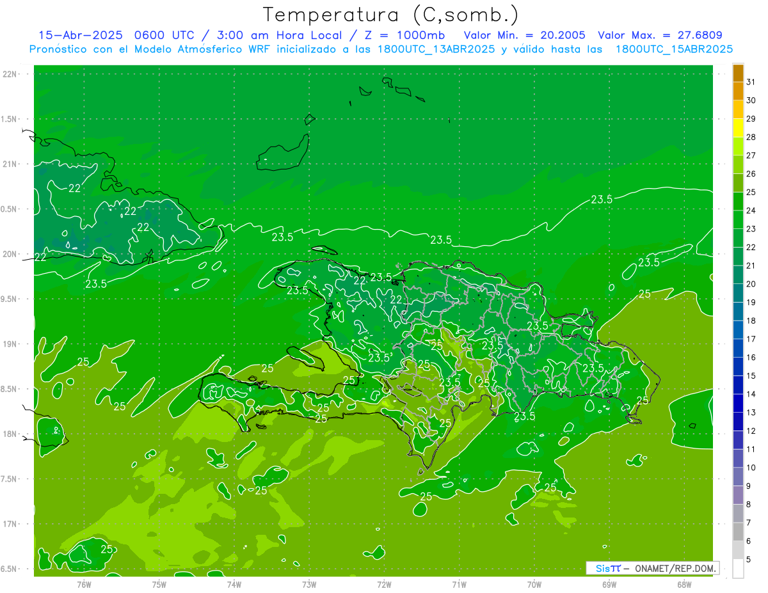Click the colorbar label 15
Viewport: 768px width, 593px height.
tap(751, 376)
